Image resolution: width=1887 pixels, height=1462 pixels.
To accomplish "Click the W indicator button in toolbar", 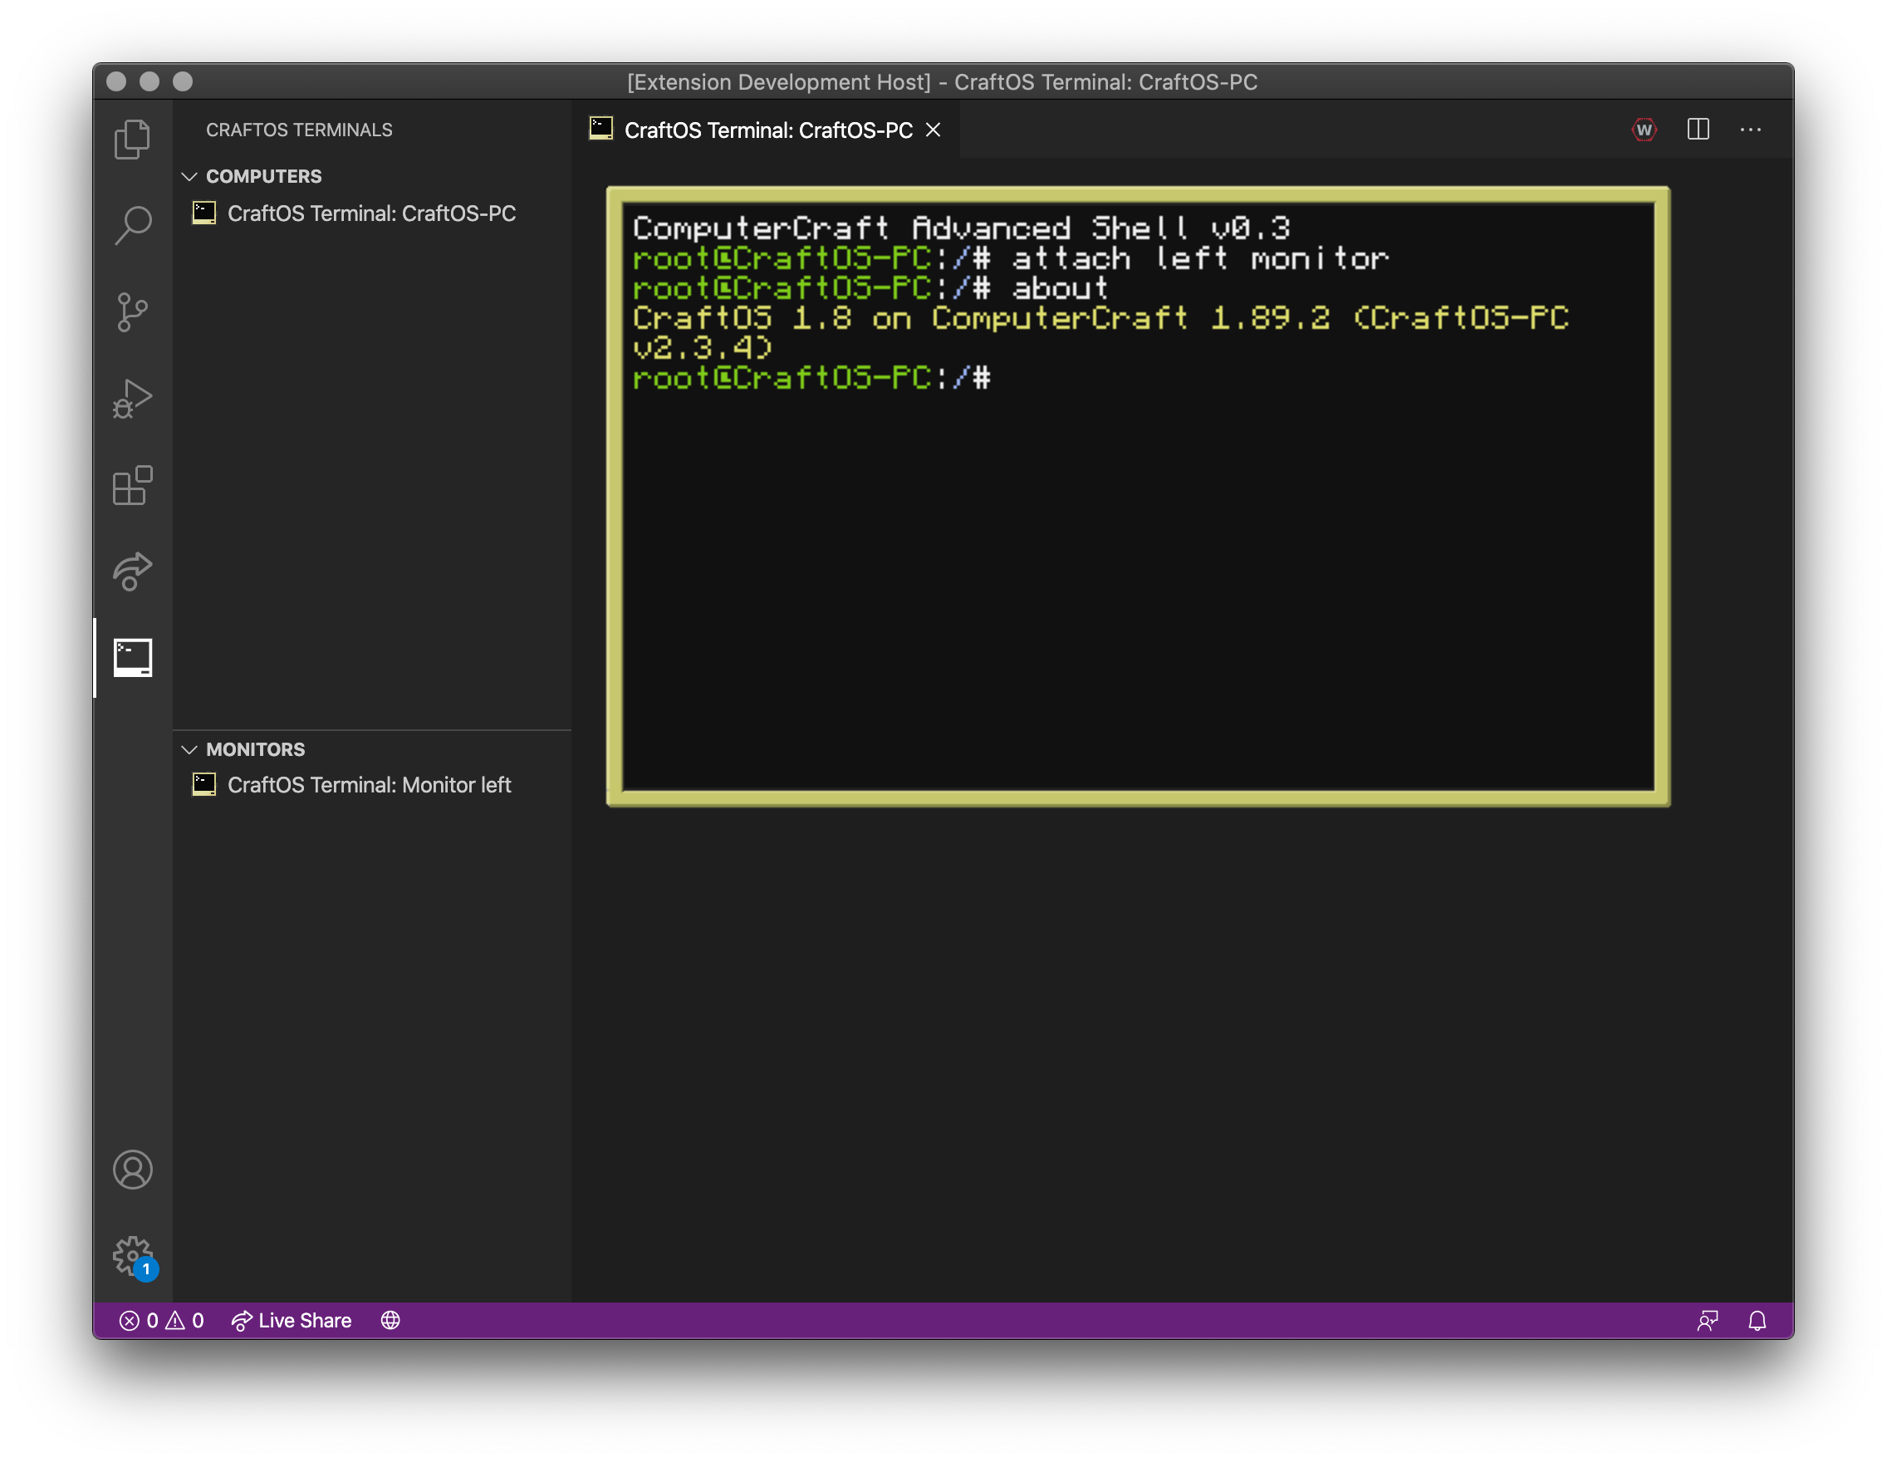I will click(1646, 129).
